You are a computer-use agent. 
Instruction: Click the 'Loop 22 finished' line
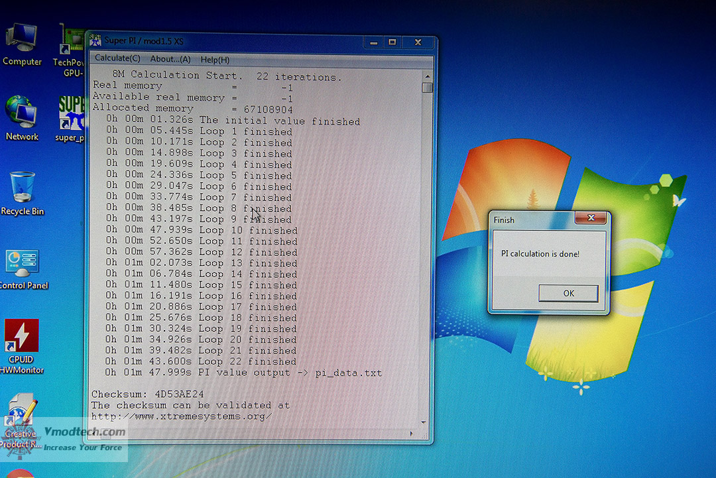coord(200,361)
